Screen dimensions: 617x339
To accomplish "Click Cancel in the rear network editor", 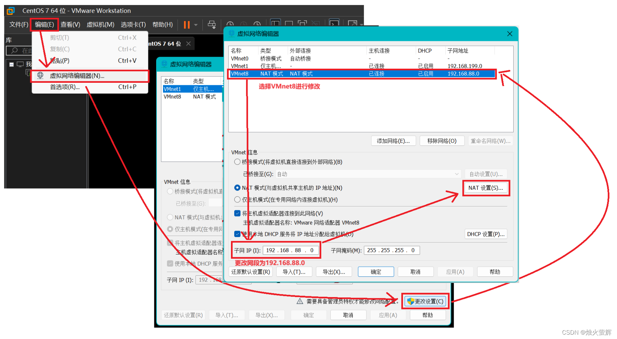I will click(348, 315).
